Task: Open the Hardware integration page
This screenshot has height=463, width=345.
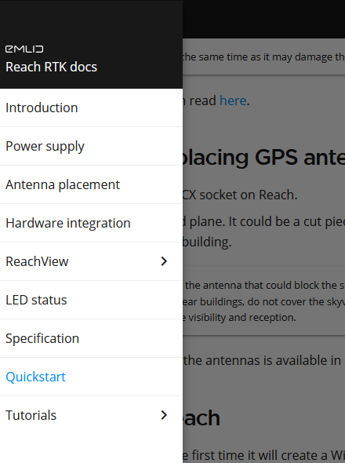Action: tap(91, 223)
